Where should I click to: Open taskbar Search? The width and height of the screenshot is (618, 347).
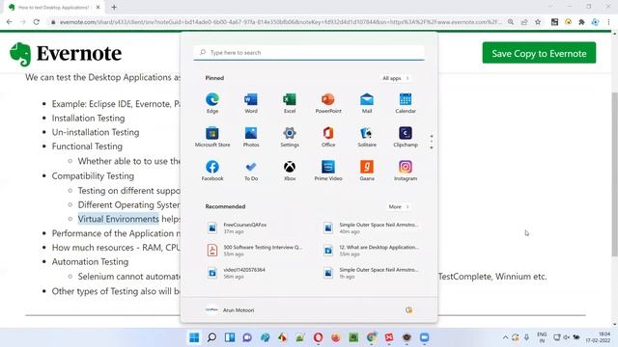[211, 337]
